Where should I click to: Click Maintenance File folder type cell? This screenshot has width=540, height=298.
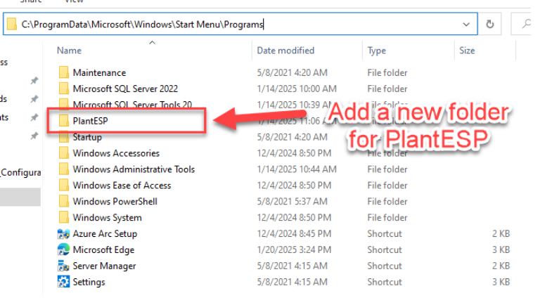[387, 73]
